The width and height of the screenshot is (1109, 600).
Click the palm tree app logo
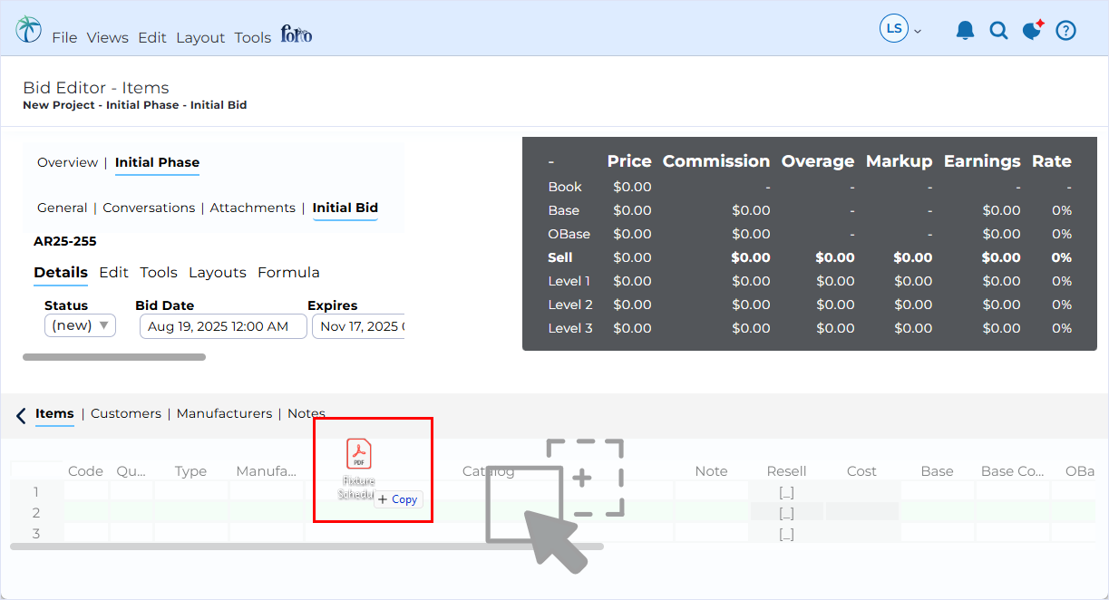click(x=27, y=28)
